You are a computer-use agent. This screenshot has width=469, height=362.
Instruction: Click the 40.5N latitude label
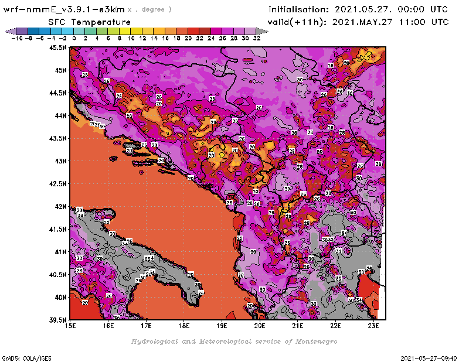tap(57, 275)
